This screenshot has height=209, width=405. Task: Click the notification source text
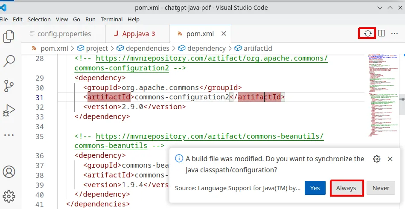click(x=238, y=188)
